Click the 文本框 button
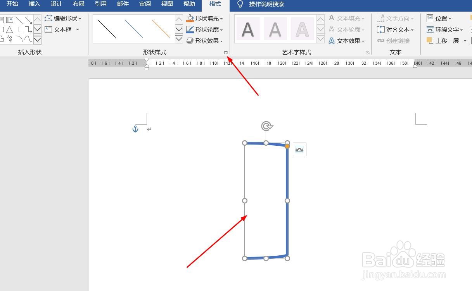This screenshot has width=472, height=291. pos(58,29)
